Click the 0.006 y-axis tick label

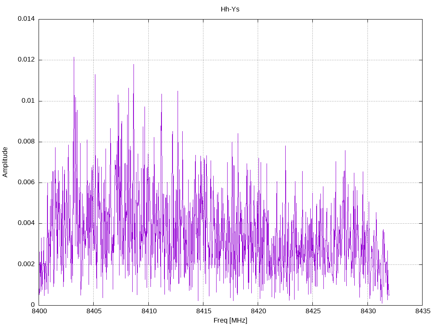click(26, 183)
